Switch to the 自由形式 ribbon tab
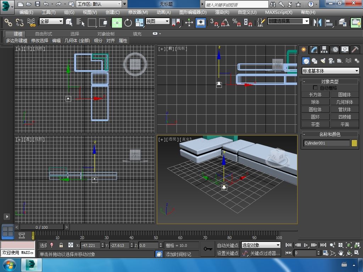The image size is (363, 272). 43,34
